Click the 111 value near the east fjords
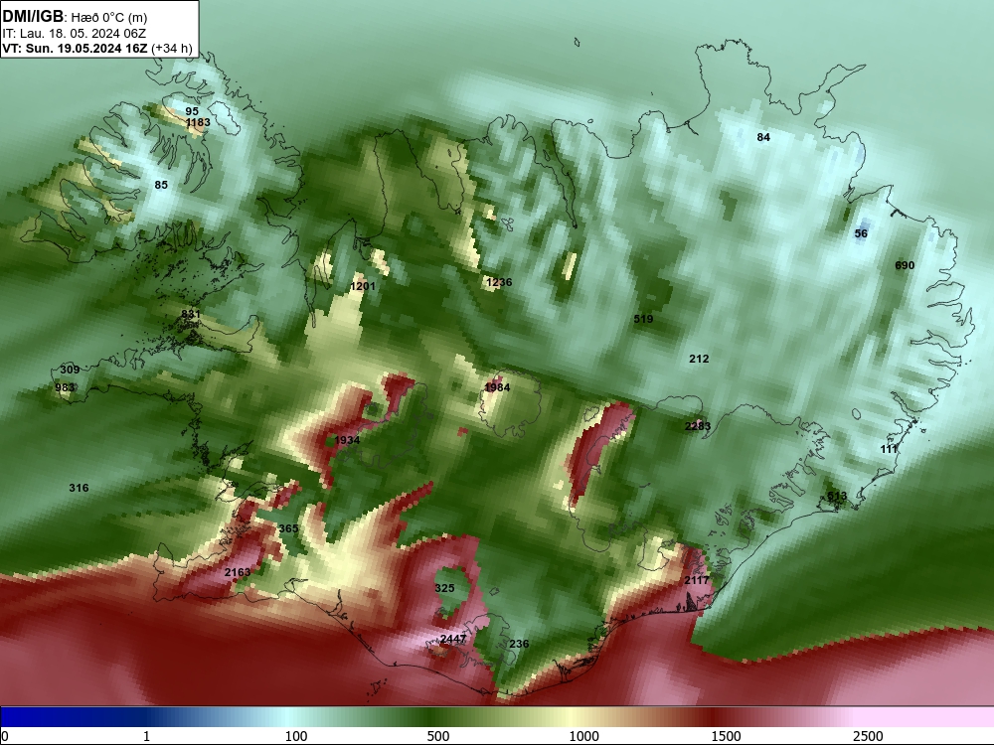This screenshot has height=745, width=994. click(x=889, y=449)
